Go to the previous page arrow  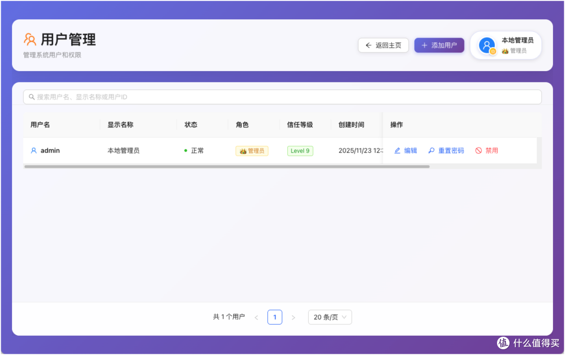(x=256, y=317)
